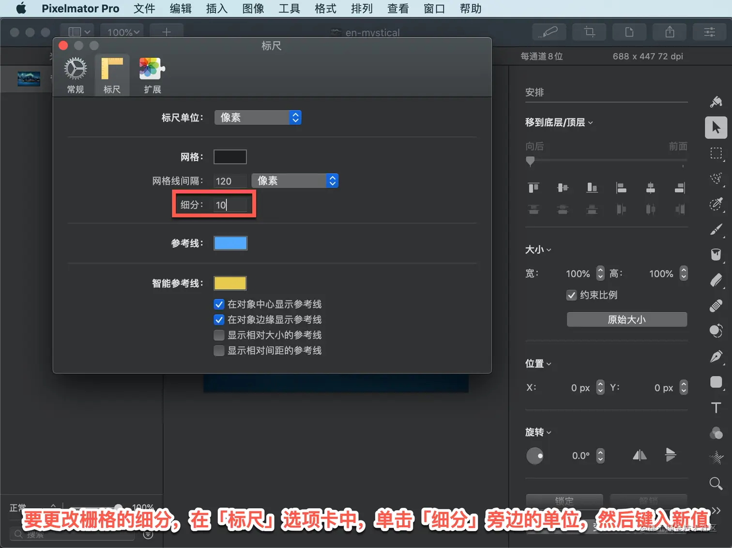This screenshot has width=732, height=548.
Task: Click the 宽 percentage stepper
Action: [600, 273]
